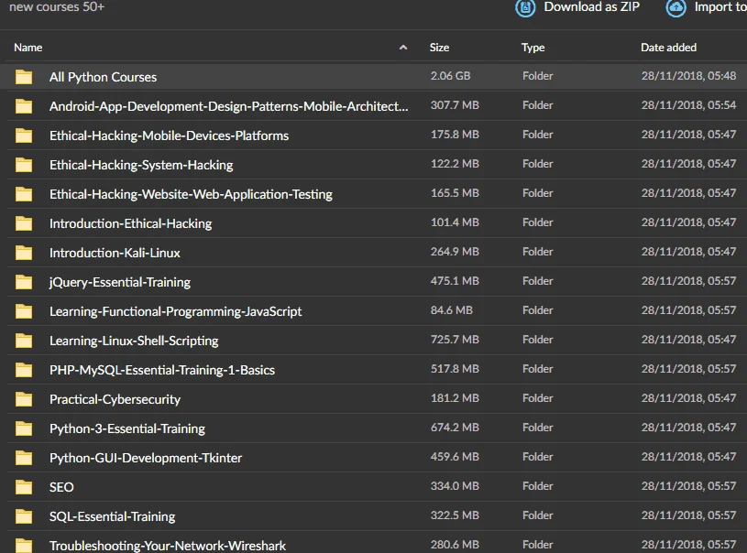
Task: Click the Import to cloud icon
Action: tap(676, 7)
